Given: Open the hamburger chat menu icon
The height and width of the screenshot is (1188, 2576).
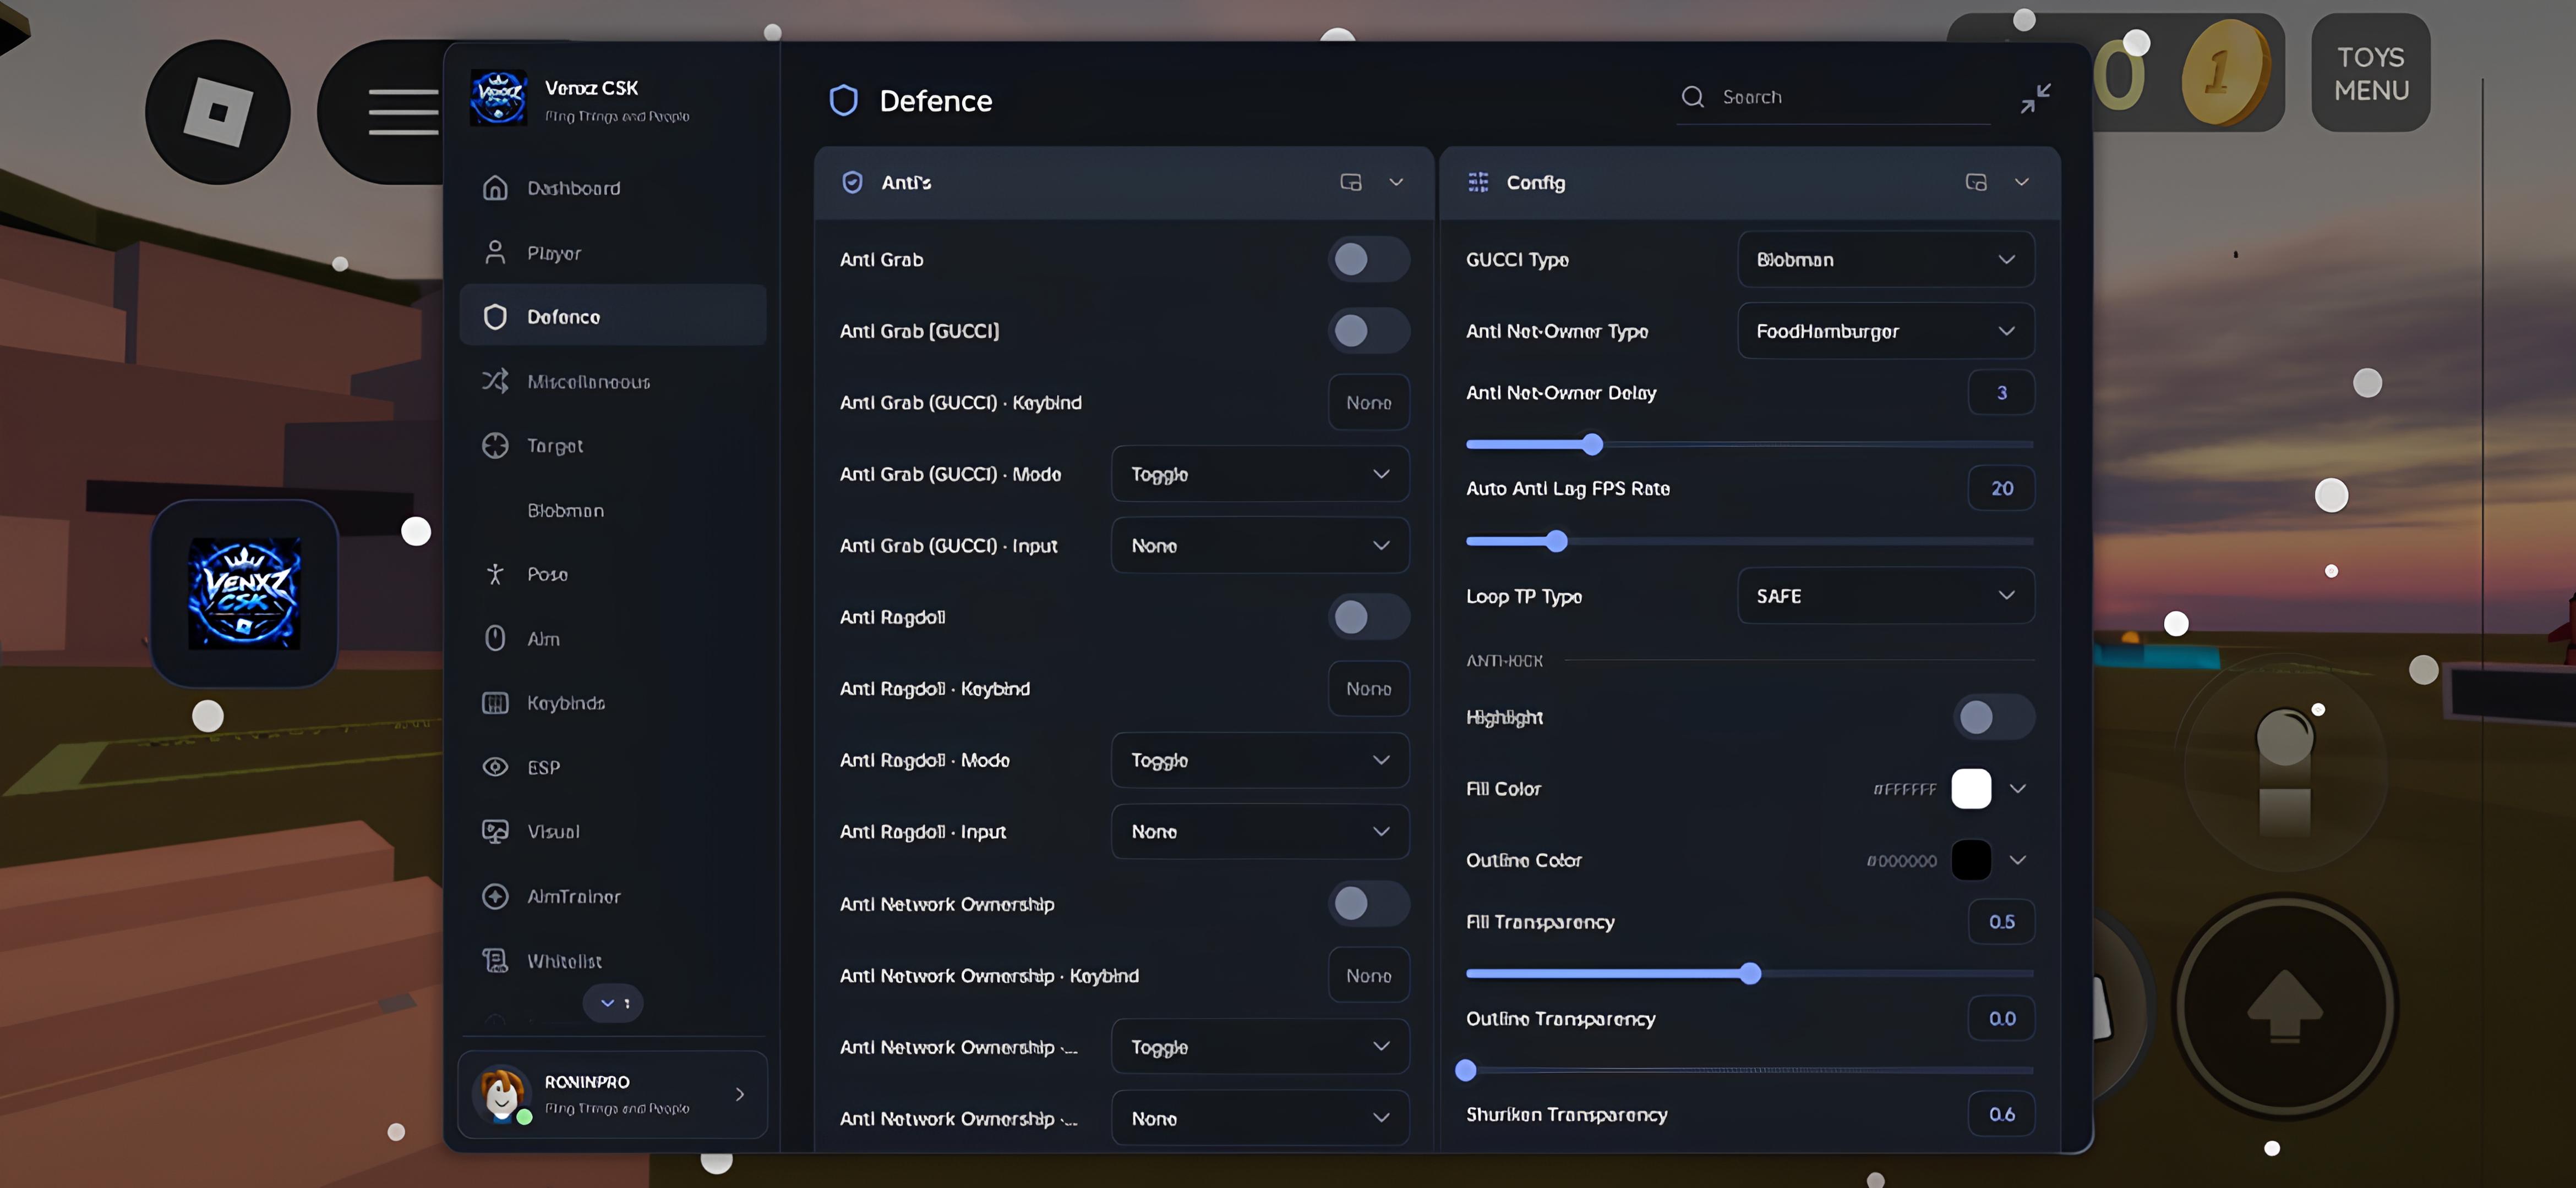Looking at the screenshot, I should coord(403,111).
